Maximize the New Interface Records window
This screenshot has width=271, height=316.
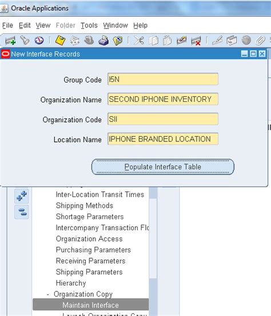[253, 54]
